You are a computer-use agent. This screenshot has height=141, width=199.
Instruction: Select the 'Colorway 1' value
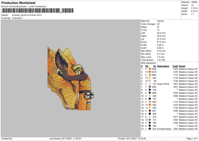tap(18, 18)
